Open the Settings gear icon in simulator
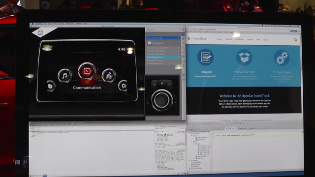The width and height of the screenshot is (315, 177). [x=123, y=86]
